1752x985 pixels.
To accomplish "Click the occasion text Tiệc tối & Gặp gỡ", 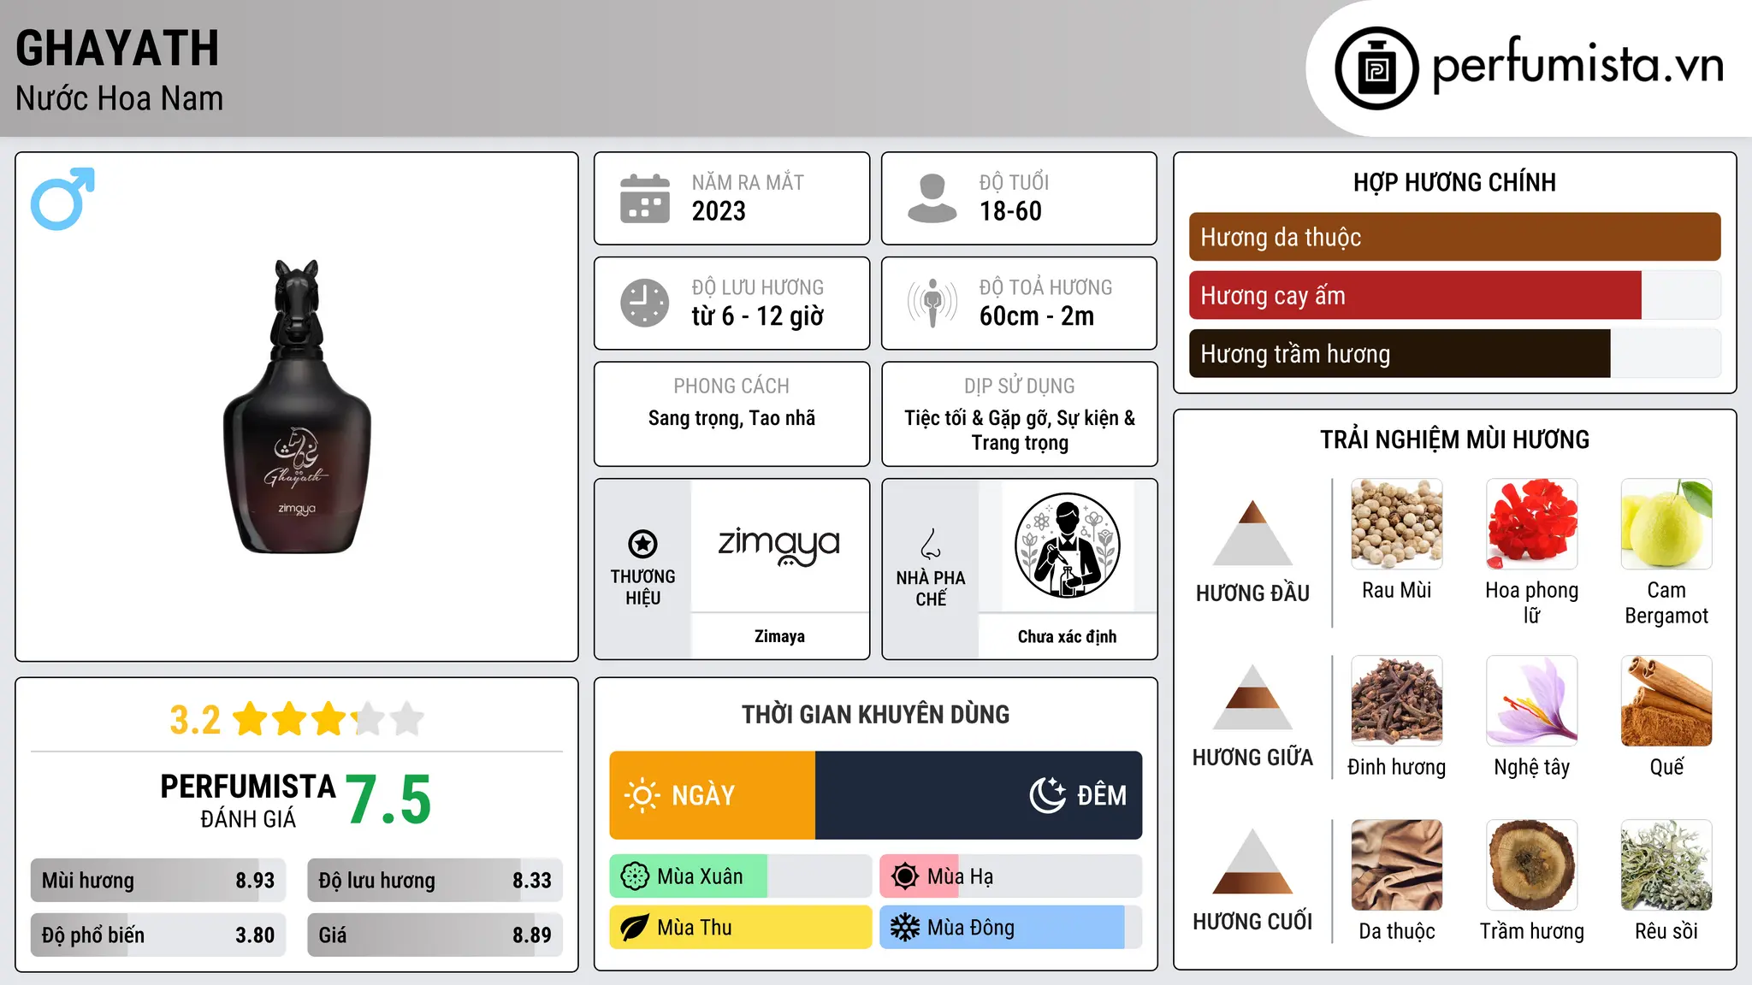I will click(979, 418).
